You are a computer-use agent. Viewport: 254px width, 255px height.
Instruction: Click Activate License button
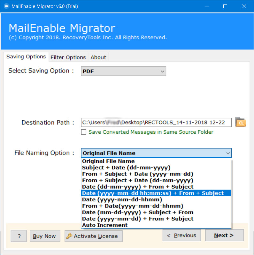[x=94, y=236]
